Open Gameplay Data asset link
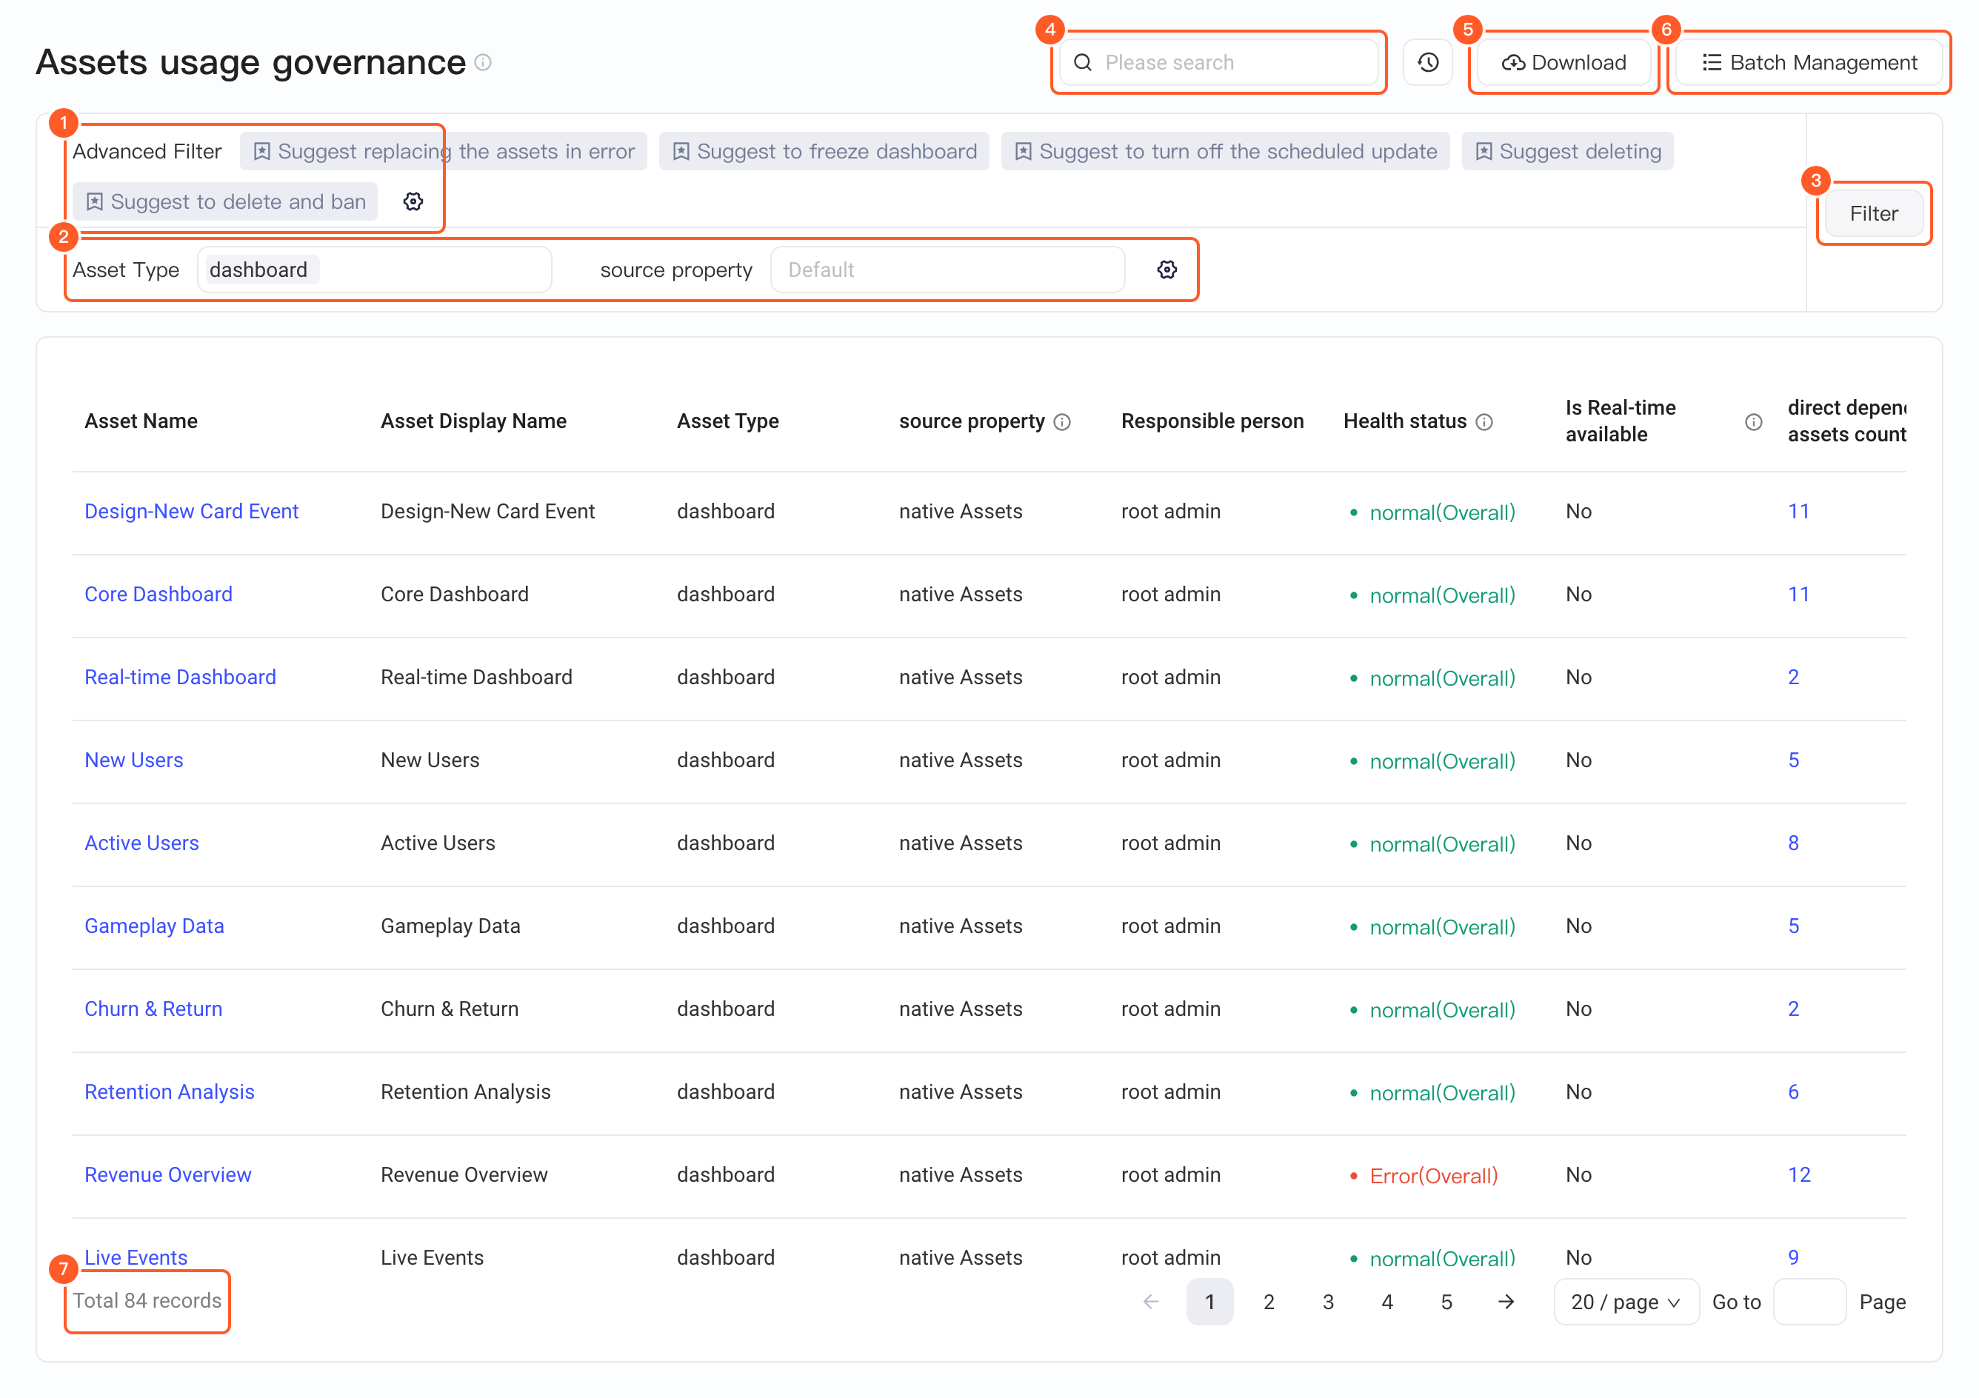This screenshot has height=1398, width=1979. click(x=154, y=926)
